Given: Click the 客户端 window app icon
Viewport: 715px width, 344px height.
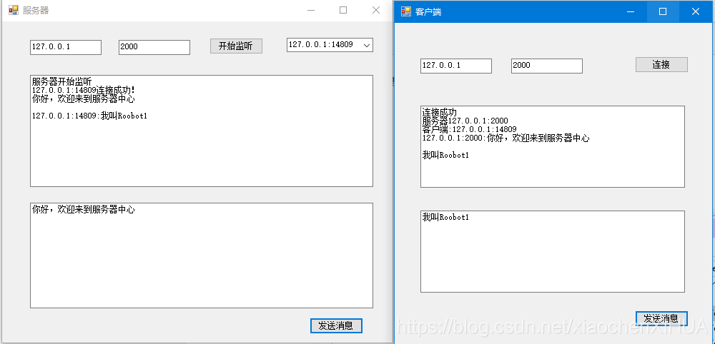Looking at the screenshot, I should pos(406,12).
